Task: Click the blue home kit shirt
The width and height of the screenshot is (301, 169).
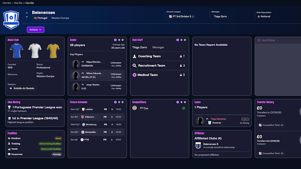Action: (x=17, y=51)
